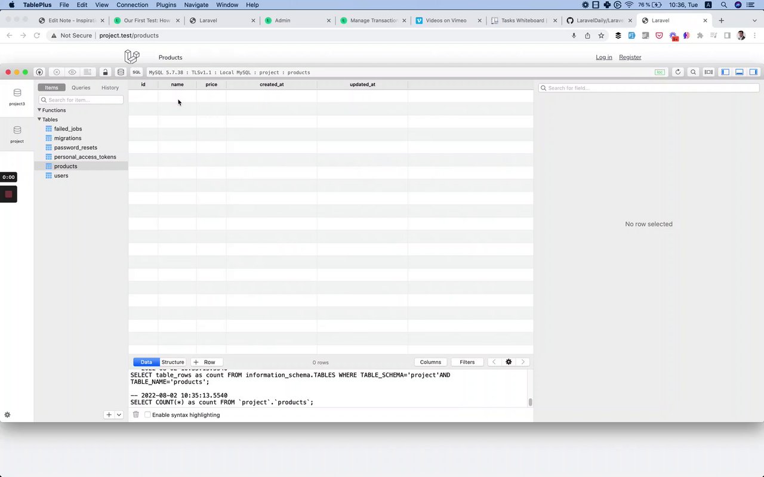Collapse the Functions tree section
Image resolution: width=764 pixels, height=477 pixels.
pos(39,110)
